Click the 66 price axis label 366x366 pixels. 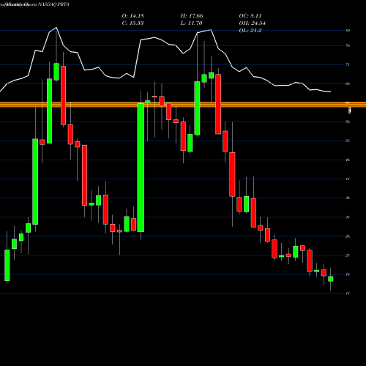pyautogui.click(x=348, y=83)
